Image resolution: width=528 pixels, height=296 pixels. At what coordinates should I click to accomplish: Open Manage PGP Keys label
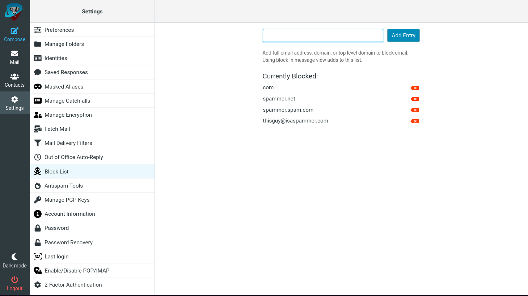pyautogui.click(x=67, y=200)
